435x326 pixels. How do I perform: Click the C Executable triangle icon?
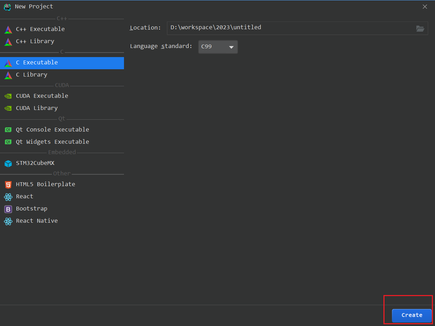tap(8, 63)
